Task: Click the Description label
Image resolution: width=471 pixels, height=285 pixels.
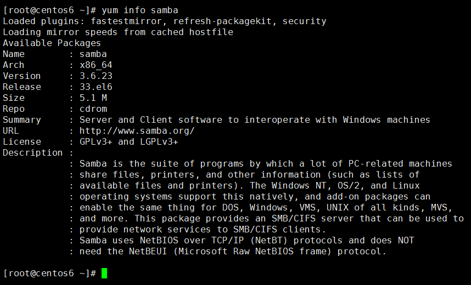Action: (x=33, y=153)
